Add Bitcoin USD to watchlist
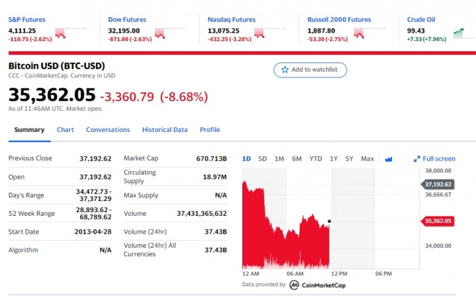 tap(310, 70)
